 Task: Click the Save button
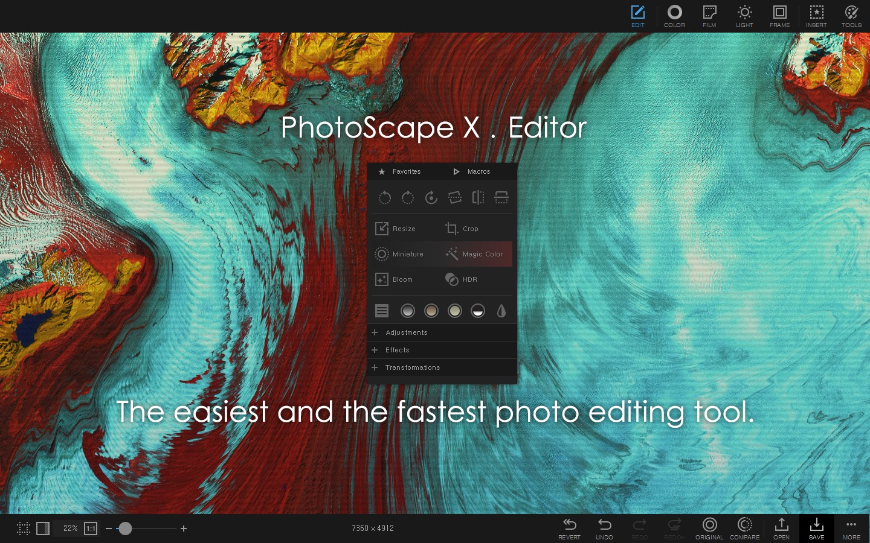[817, 528]
